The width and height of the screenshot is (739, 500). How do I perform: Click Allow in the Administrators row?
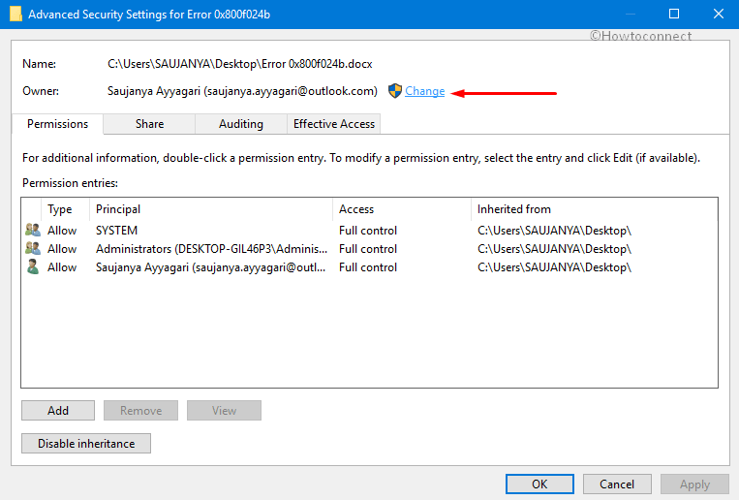pos(62,249)
